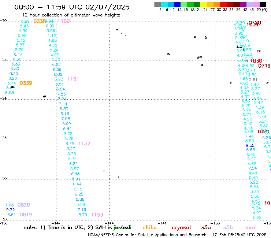This screenshot has width=271, height=238.
Task: Click the 7.53 wave height value
Action: [62, 94]
